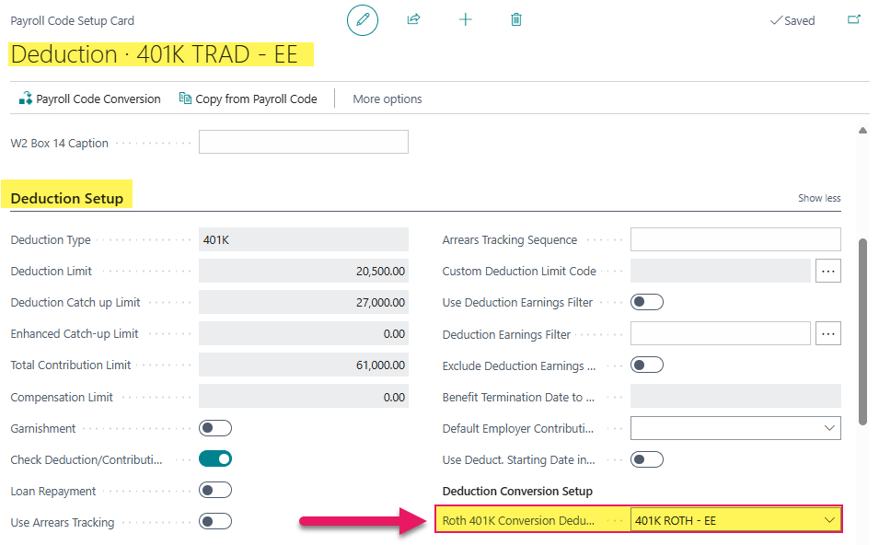Click the vertical scrollbar thumb
This screenshot has height=545, width=879.
point(862,331)
